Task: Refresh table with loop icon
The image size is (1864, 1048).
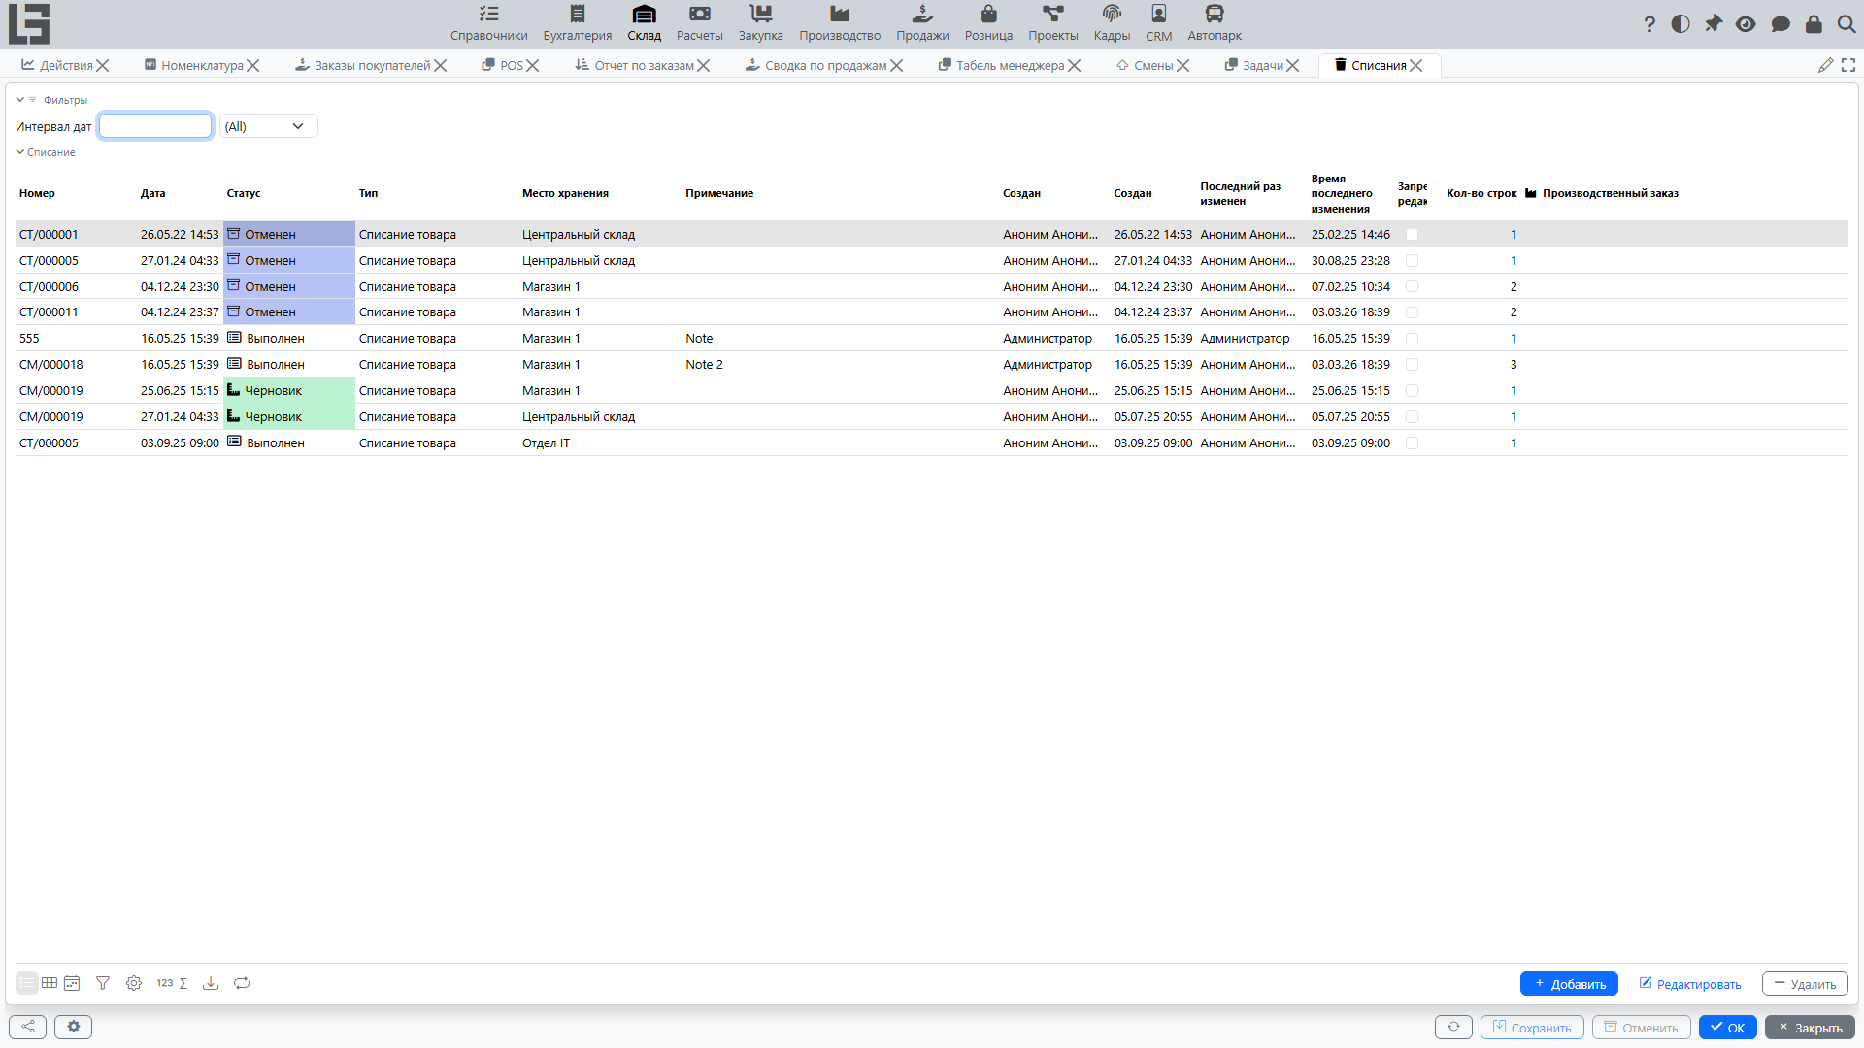Action: [242, 983]
